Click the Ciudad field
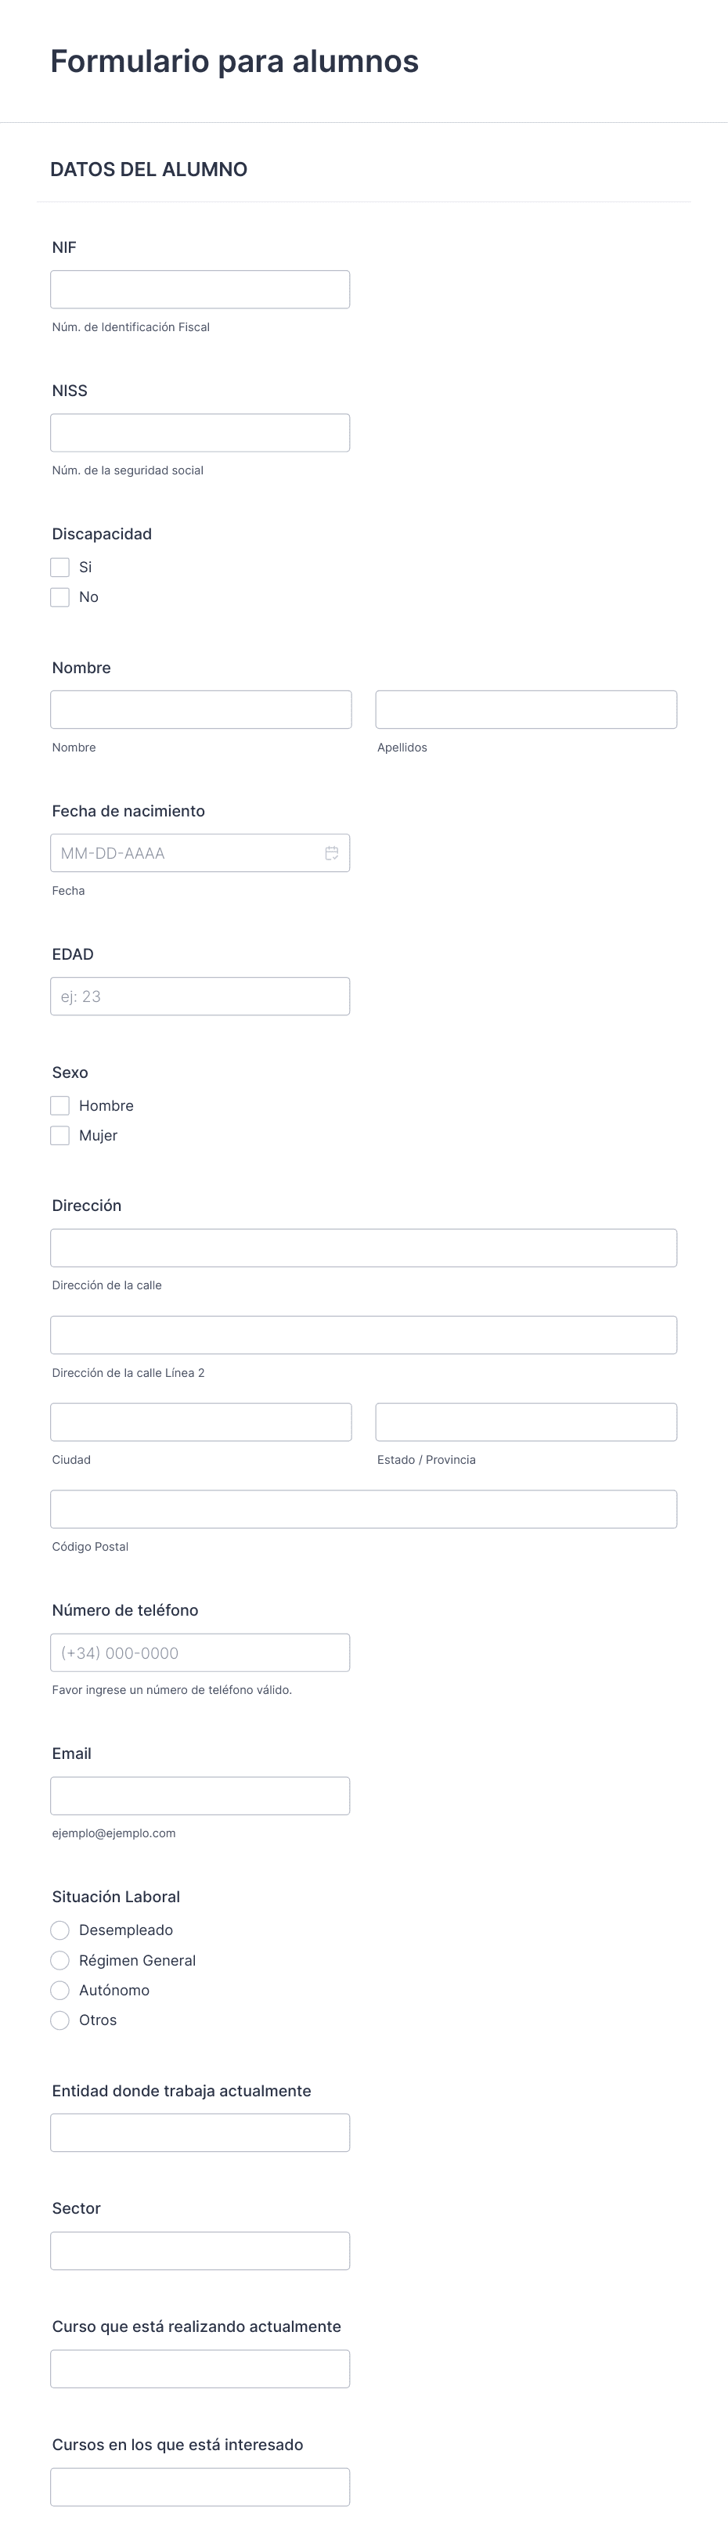This screenshot has width=728, height=2530. click(x=200, y=1421)
